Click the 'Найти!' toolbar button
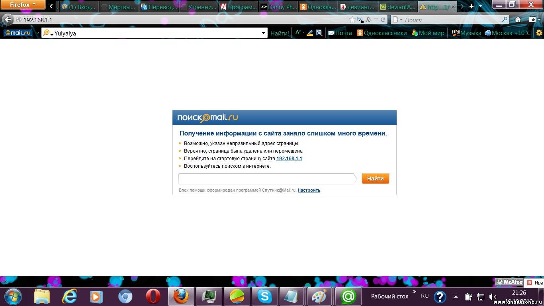544x306 pixels. [280, 33]
